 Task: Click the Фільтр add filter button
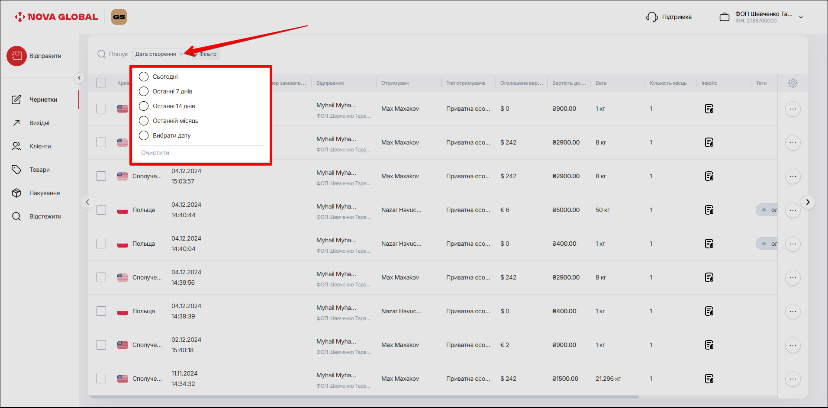coord(206,54)
